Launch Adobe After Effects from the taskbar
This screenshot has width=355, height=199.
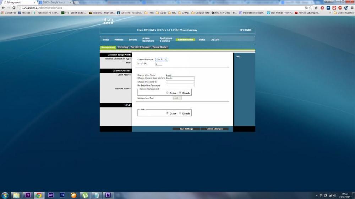(51, 195)
